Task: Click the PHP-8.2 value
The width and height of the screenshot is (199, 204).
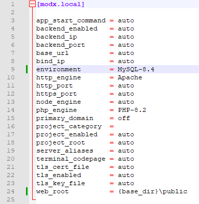Action: tap(132, 110)
